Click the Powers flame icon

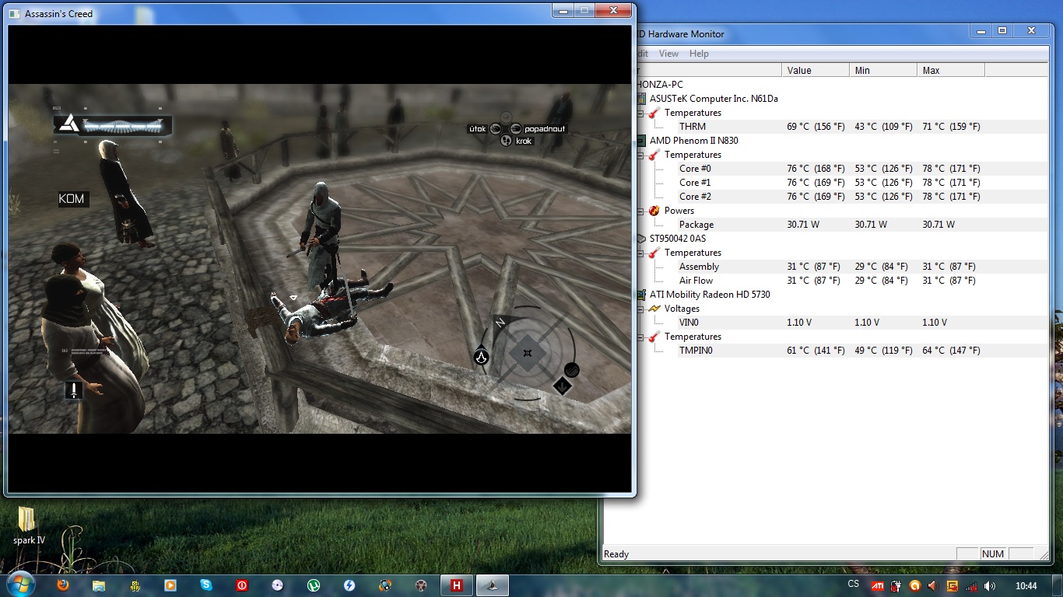click(654, 211)
